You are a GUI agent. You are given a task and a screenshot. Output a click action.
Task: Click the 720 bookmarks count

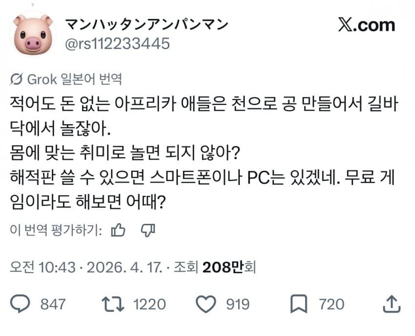[332, 304]
